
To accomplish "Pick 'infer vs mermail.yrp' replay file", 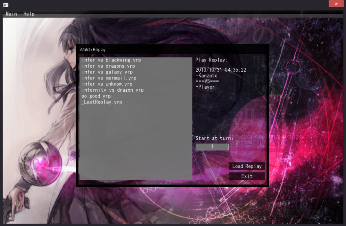I will (109, 78).
